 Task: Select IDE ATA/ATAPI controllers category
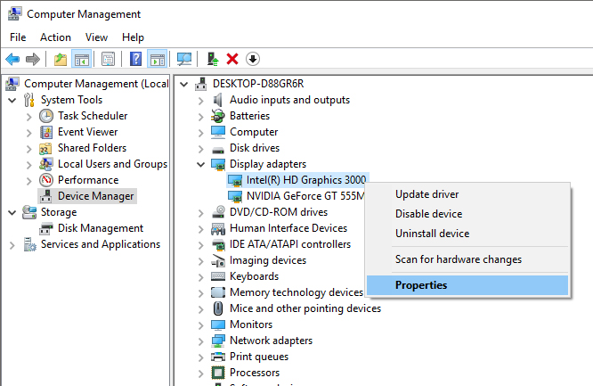[290, 244]
